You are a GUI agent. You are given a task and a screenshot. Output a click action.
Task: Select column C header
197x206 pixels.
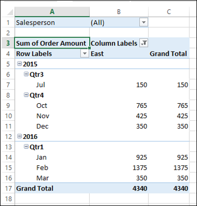tap(169, 12)
